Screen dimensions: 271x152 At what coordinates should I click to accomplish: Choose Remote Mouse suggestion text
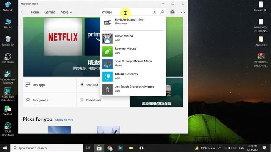tap(126, 49)
